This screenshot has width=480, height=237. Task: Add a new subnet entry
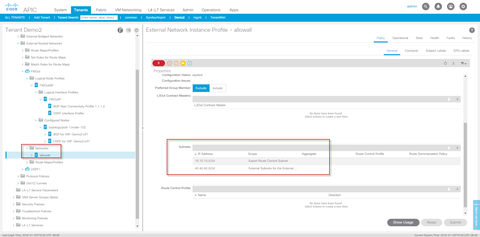coord(457,148)
